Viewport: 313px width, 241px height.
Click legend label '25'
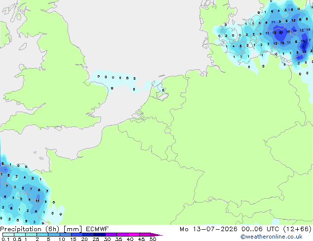[96, 239]
